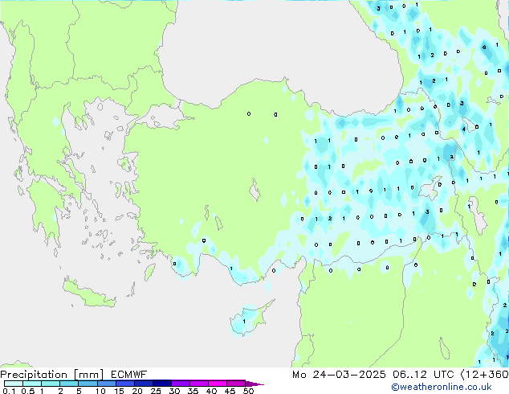509x394 pixels.
Task: Click the weatheronline.co.uk copyright link
Action: [x=442, y=387]
